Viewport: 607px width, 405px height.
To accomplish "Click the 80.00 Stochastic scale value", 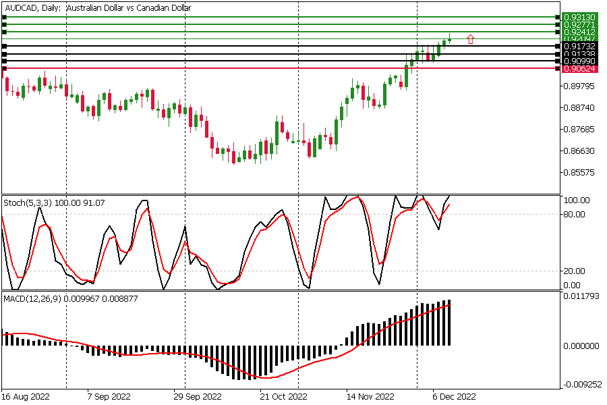I will 575,215.
